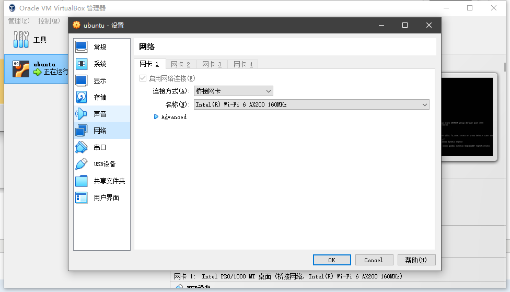
Task: Maximize the ubuntu 设置 dialog
Action: click(405, 25)
